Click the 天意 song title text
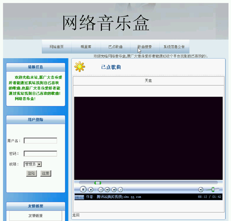The height and width of the screenshot is (221, 231). (x=148, y=81)
